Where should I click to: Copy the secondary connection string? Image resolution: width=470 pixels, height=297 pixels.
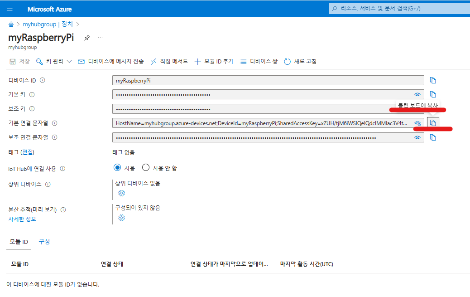tap(433, 137)
